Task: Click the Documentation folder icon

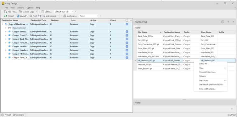Action: (x=10, y=28)
